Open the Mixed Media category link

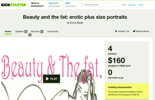pyautogui.click(x=142, y=31)
